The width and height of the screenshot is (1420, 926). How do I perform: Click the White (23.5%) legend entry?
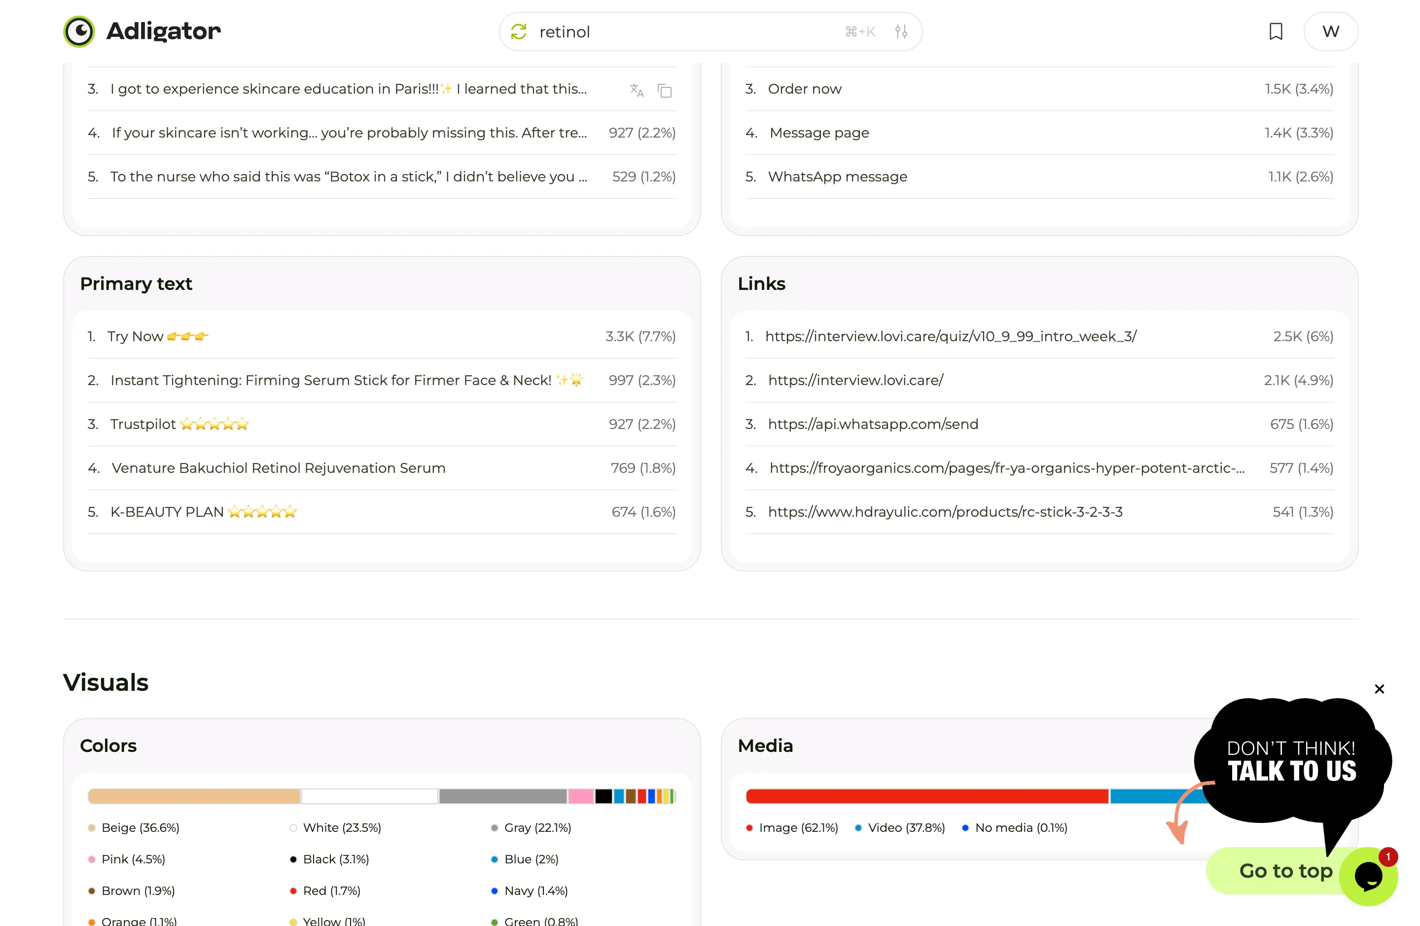point(335,827)
